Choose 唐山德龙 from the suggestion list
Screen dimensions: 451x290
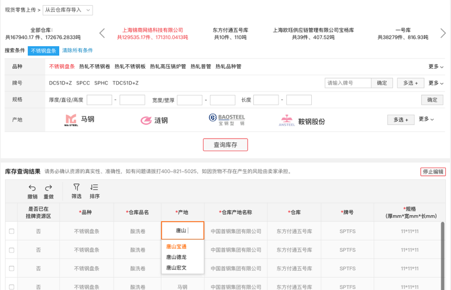click(x=176, y=257)
